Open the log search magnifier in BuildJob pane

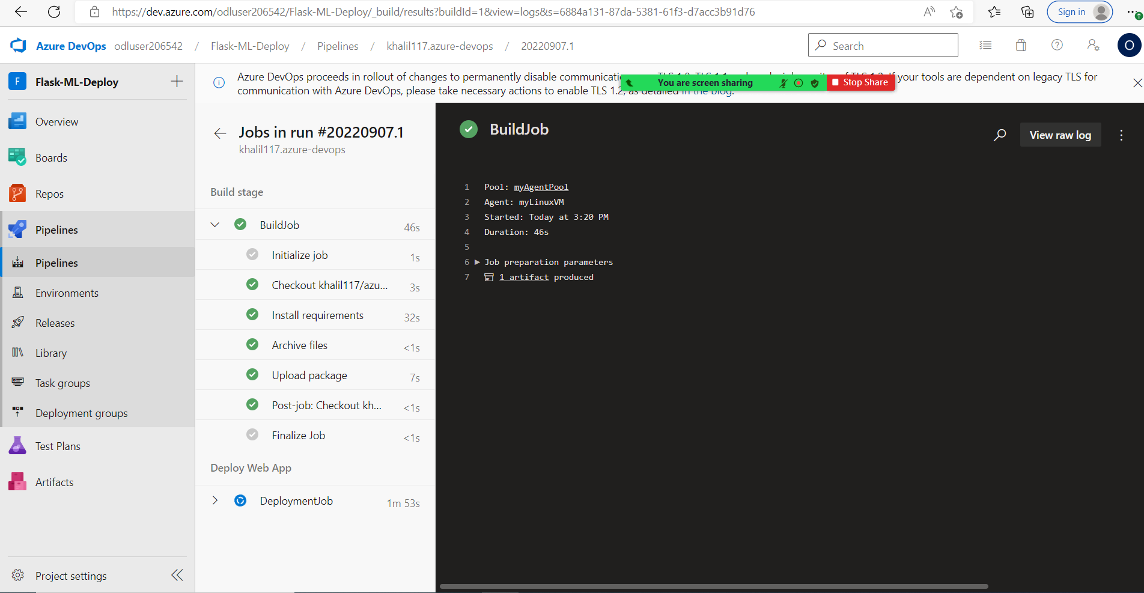coord(1000,135)
